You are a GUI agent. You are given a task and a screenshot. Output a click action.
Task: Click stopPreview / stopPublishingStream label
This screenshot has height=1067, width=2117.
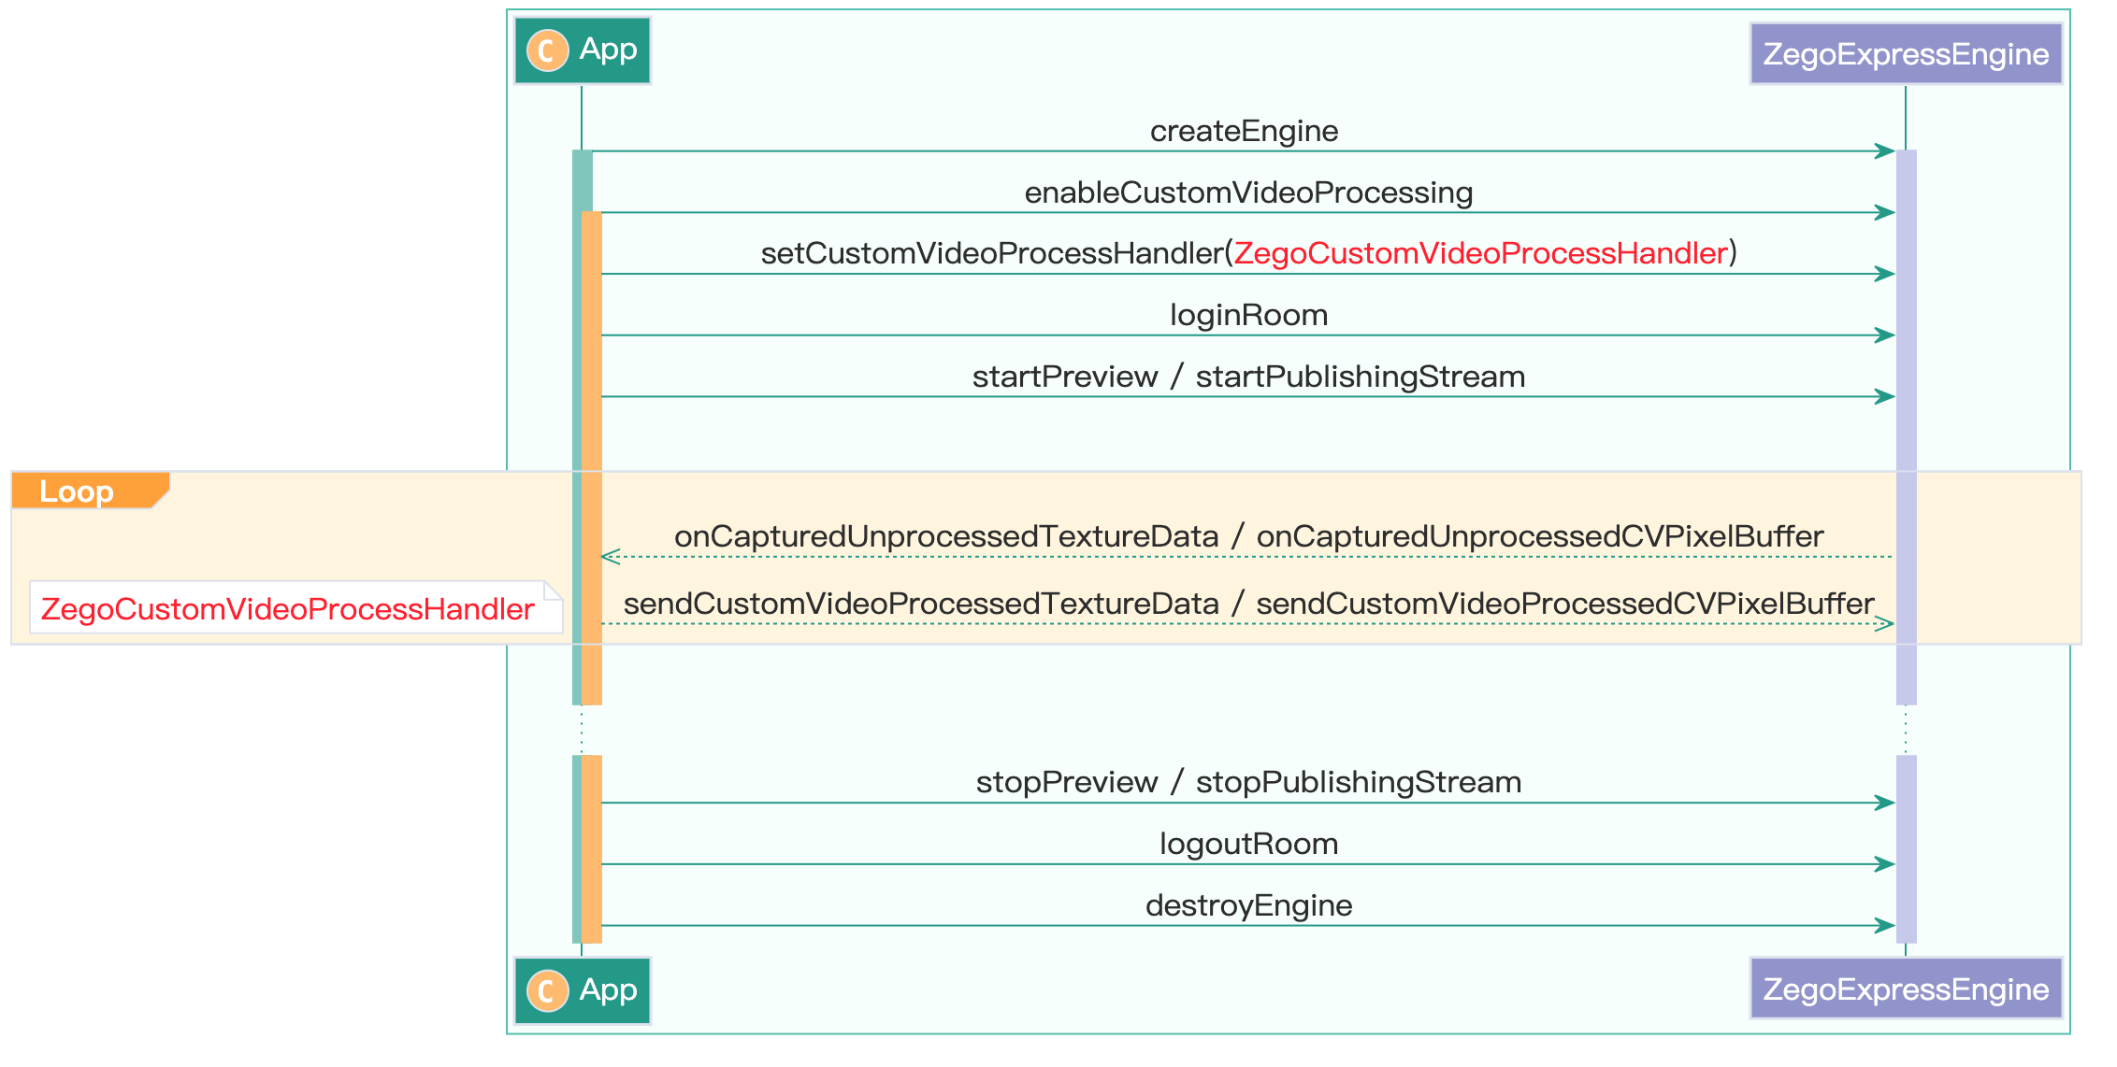1248,782
